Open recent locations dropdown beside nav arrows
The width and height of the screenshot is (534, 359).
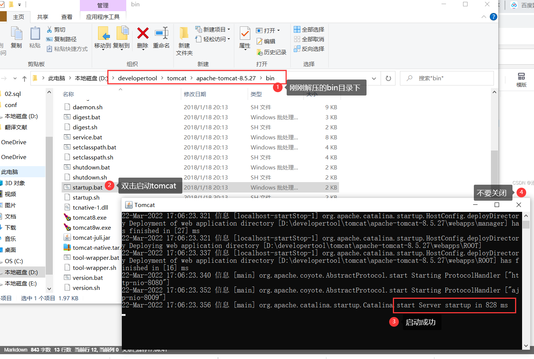click(15, 78)
